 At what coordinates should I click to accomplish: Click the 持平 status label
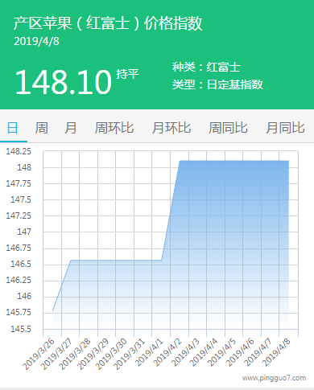127,74
